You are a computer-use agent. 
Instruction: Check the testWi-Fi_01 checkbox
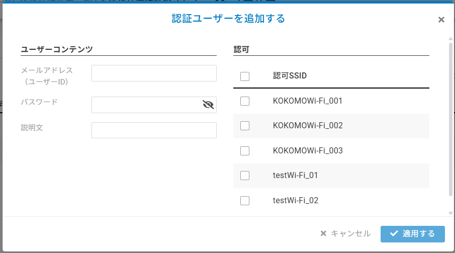245,176
